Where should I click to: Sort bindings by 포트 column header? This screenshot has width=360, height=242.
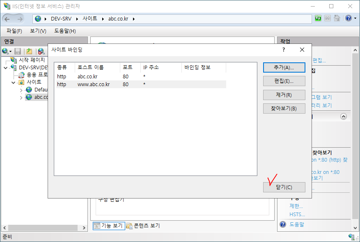130,67
